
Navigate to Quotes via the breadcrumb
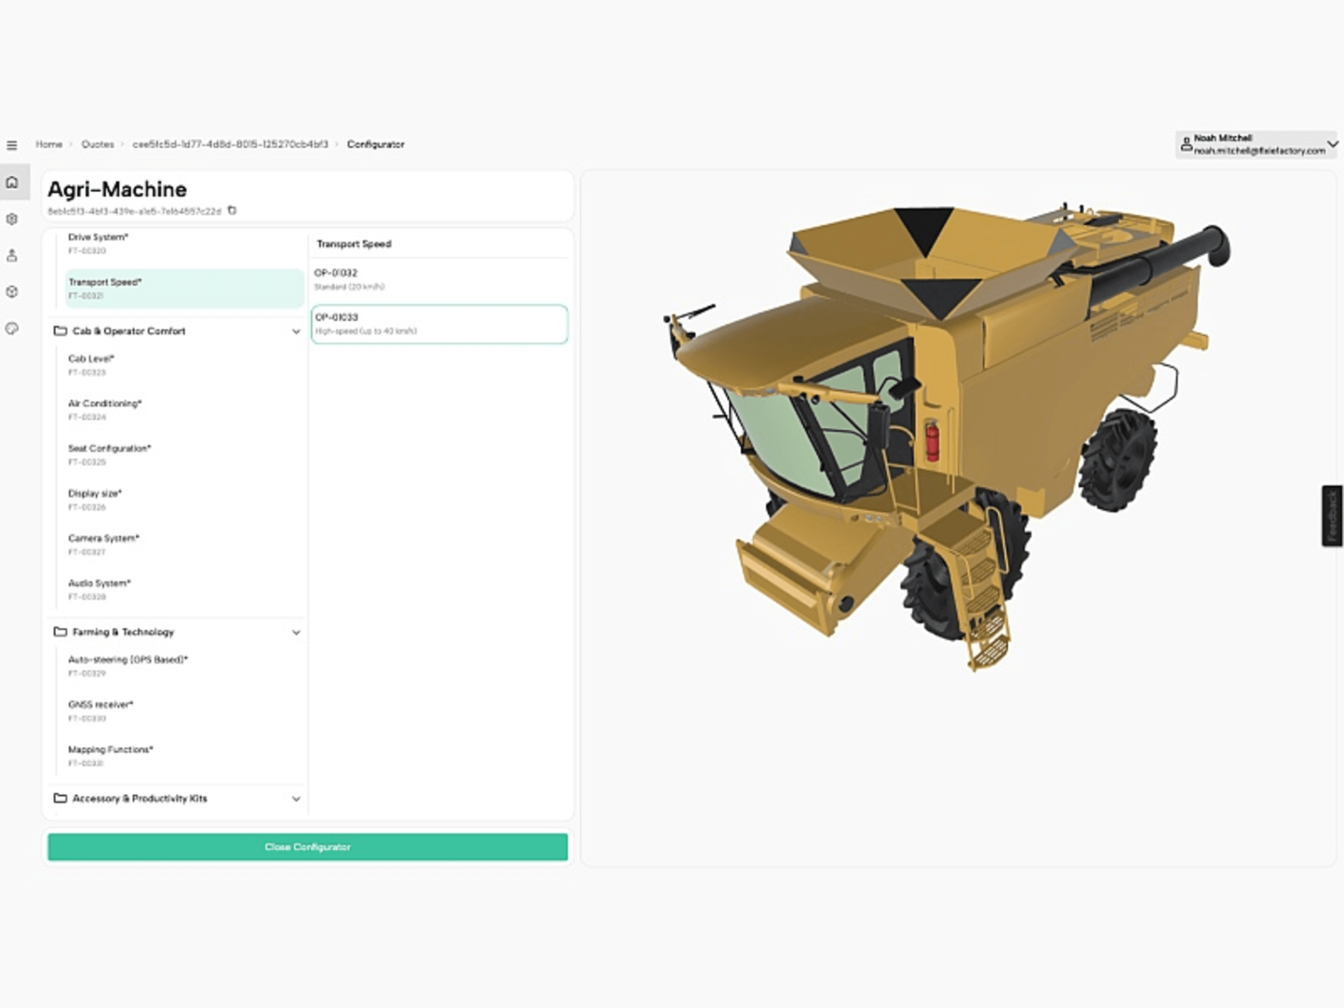tap(98, 144)
